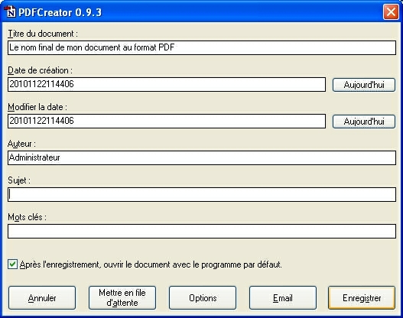Click the 'Date de création :' label

click(x=40, y=70)
